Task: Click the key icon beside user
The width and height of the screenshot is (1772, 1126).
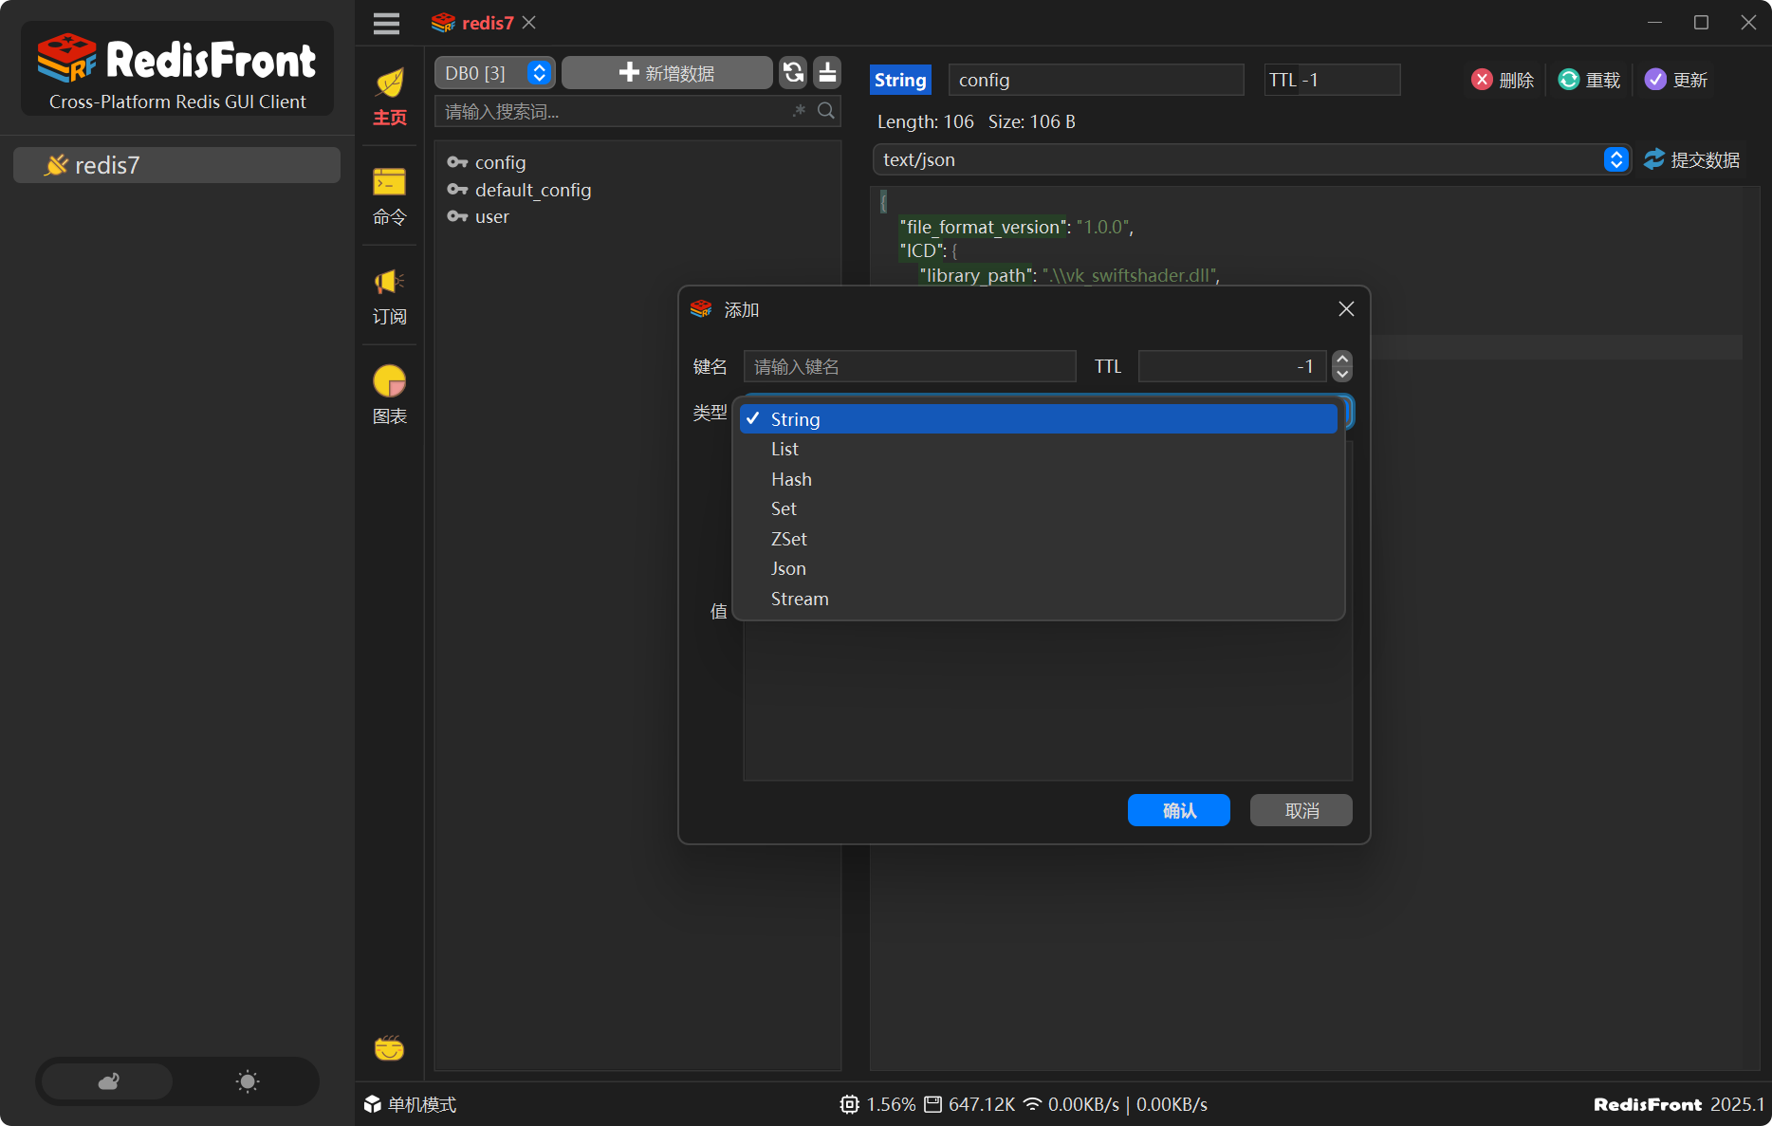Action: pyautogui.click(x=457, y=216)
